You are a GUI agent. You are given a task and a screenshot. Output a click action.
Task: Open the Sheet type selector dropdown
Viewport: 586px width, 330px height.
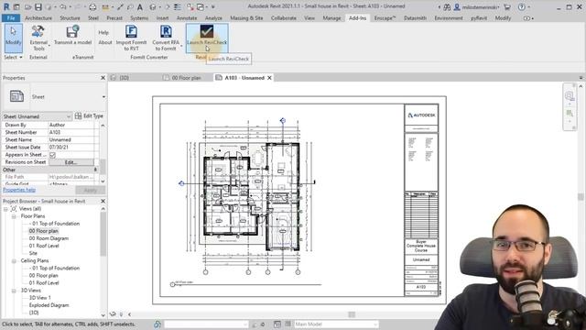point(103,97)
